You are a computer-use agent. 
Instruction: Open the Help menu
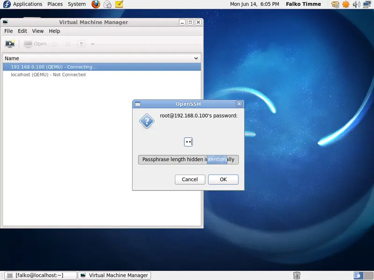click(54, 31)
